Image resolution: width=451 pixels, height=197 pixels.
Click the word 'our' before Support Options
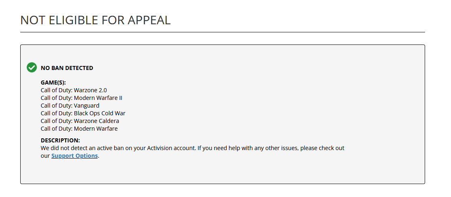coord(45,156)
